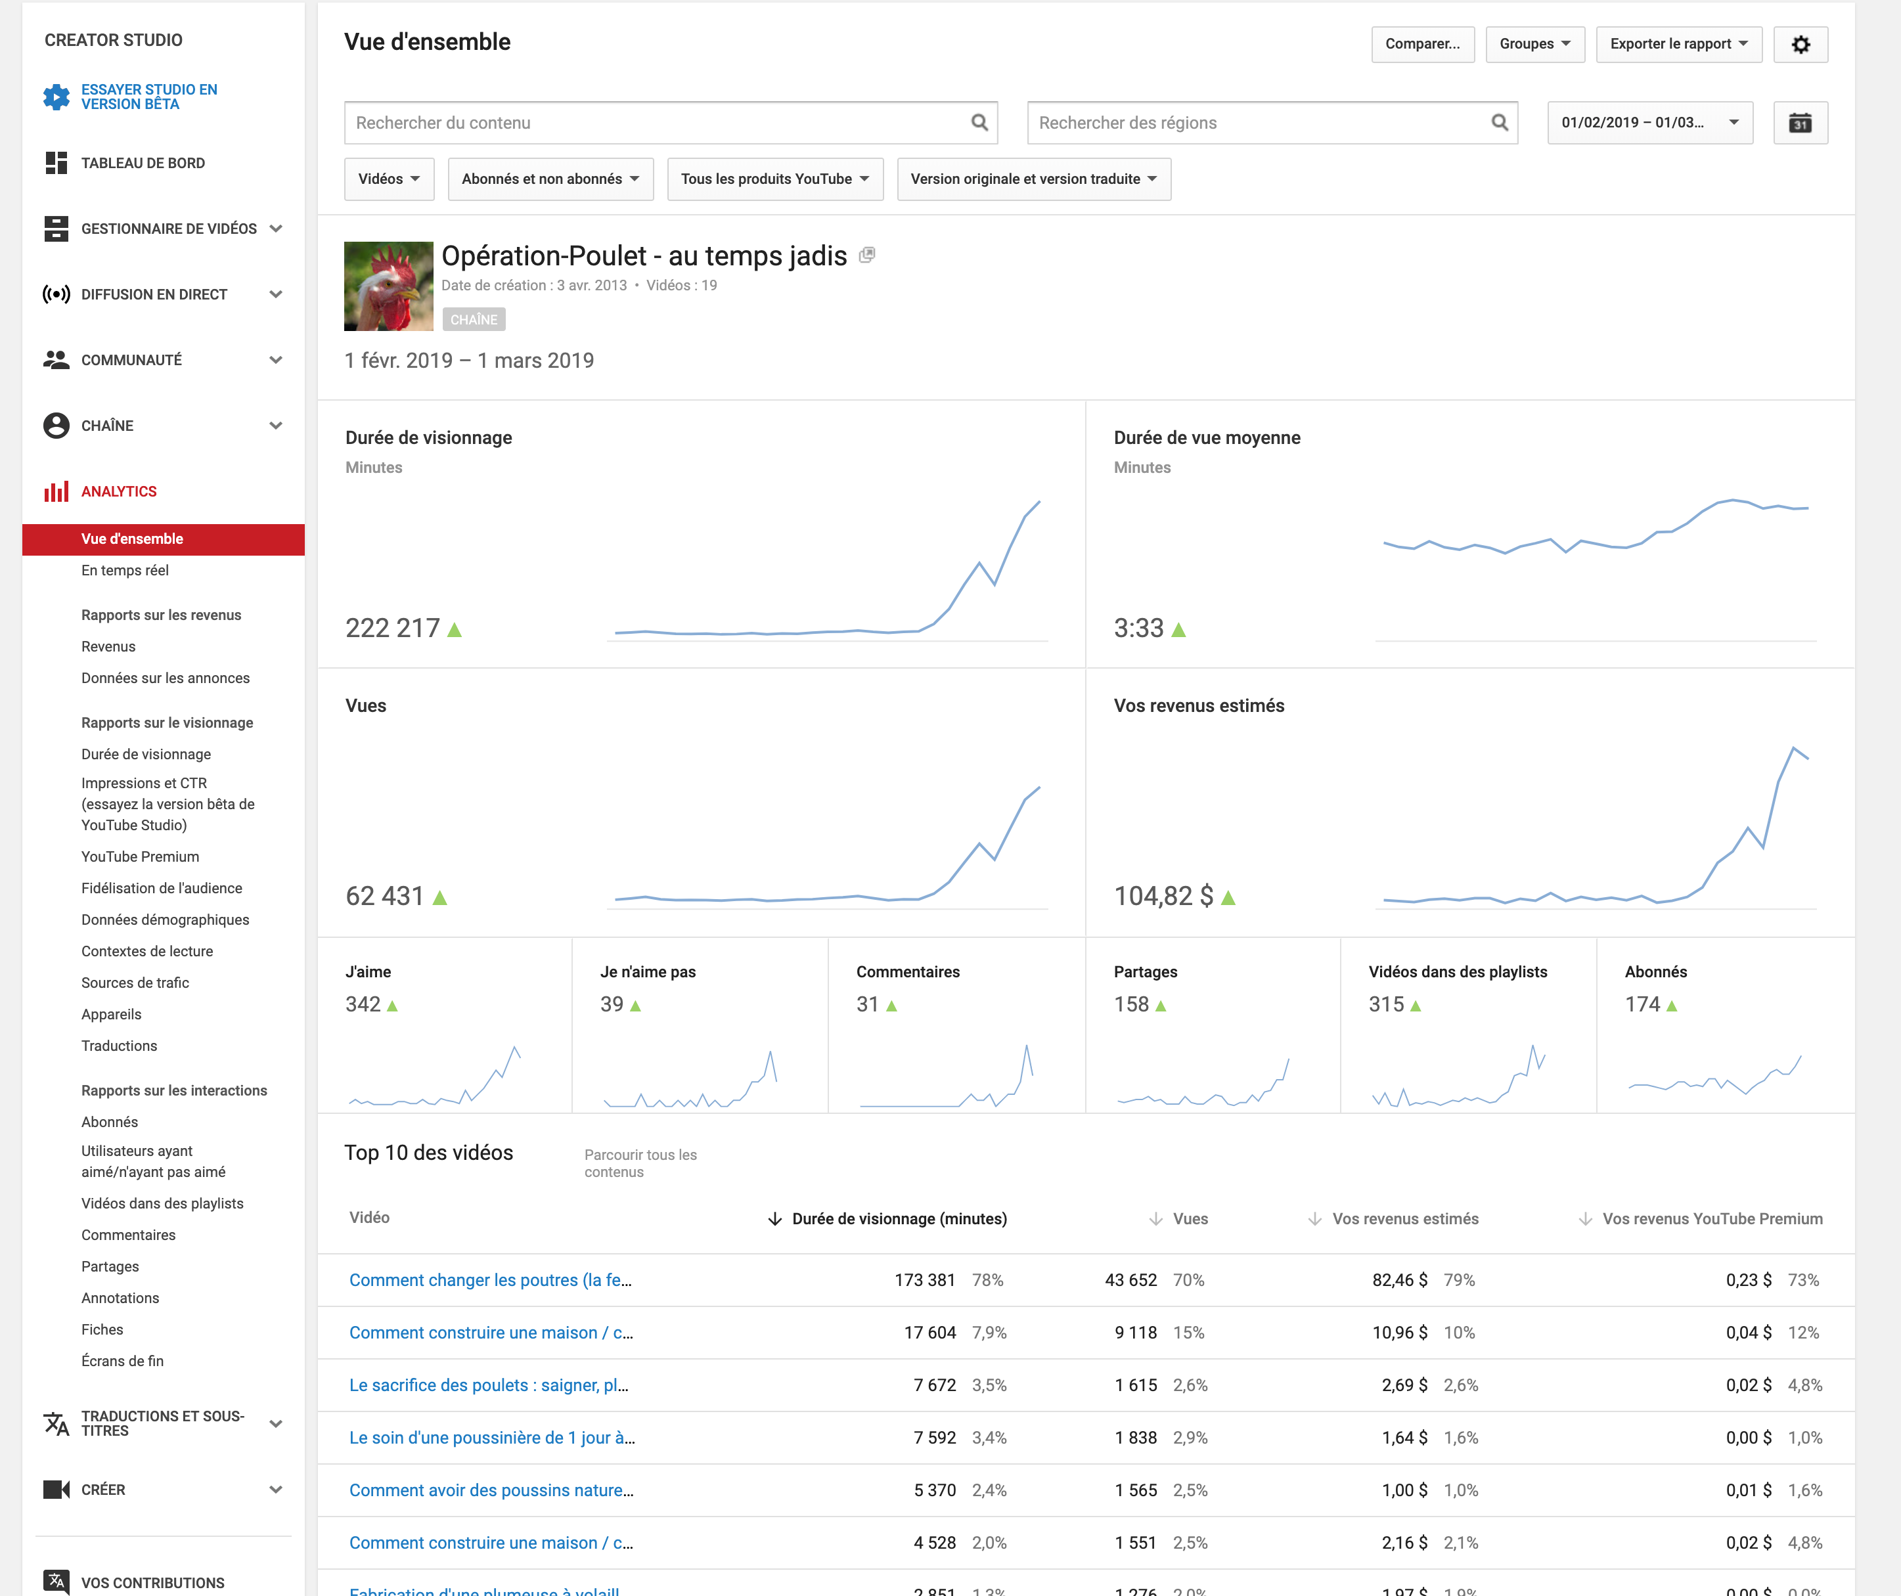Image resolution: width=1901 pixels, height=1596 pixels.
Task: Click the Diffusion en direct broadcast icon
Action: (x=56, y=294)
